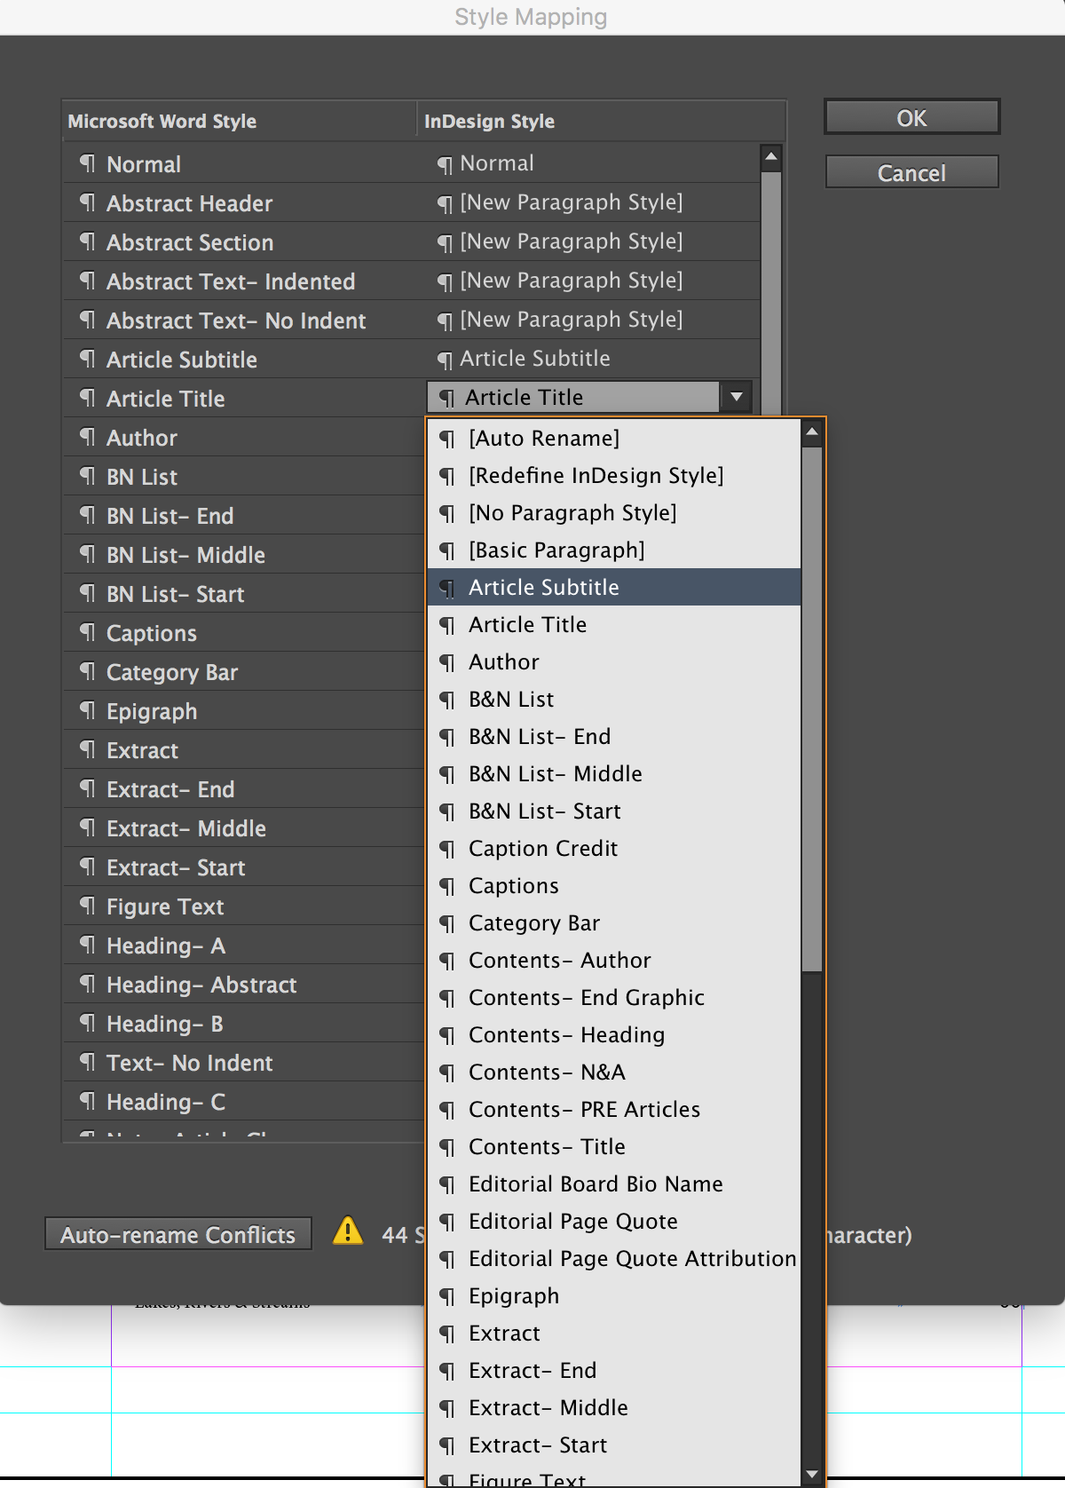Image resolution: width=1065 pixels, height=1488 pixels.
Task: Select B&N List- End style option
Action: (x=614, y=736)
